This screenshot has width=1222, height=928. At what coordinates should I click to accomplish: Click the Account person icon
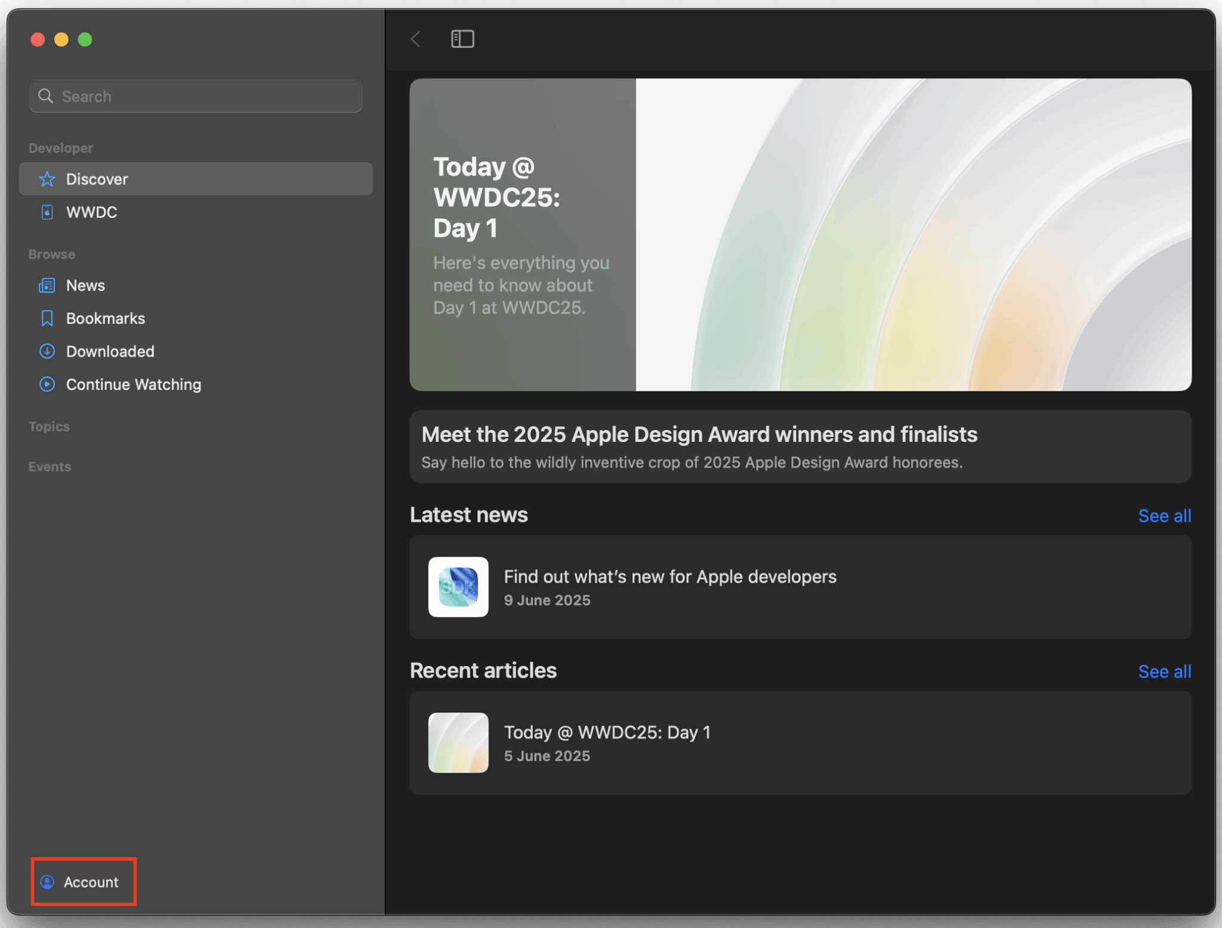pos(48,882)
